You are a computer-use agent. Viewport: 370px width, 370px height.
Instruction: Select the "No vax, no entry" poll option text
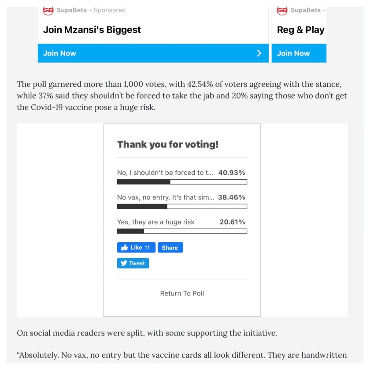tap(165, 197)
